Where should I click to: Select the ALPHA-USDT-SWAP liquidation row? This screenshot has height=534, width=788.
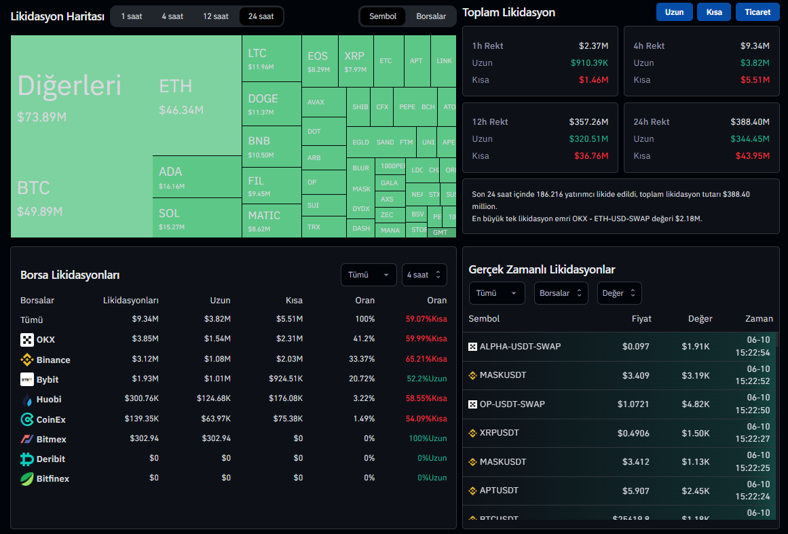620,347
